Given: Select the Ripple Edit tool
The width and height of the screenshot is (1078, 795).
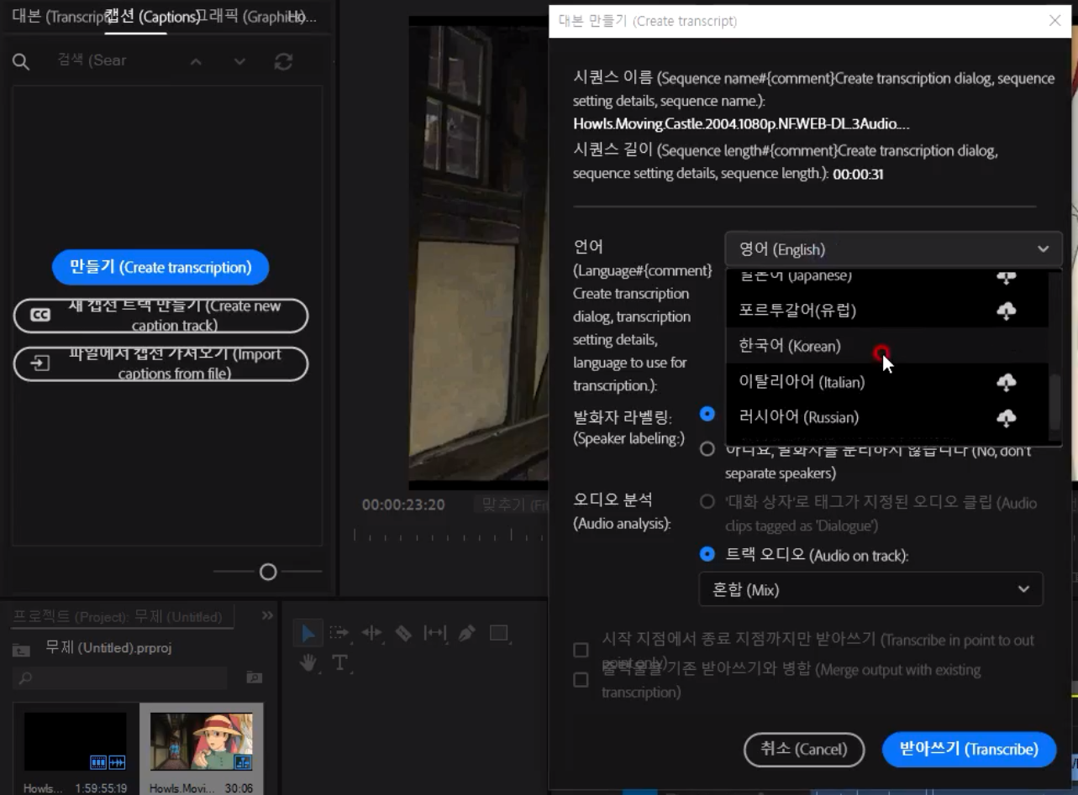Looking at the screenshot, I should [371, 633].
